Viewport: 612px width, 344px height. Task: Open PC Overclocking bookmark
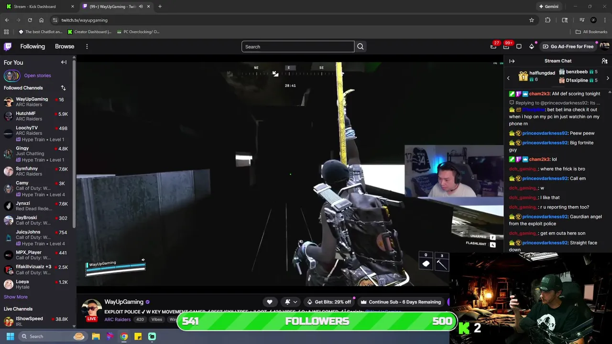pyautogui.click(x=138, y=32)
